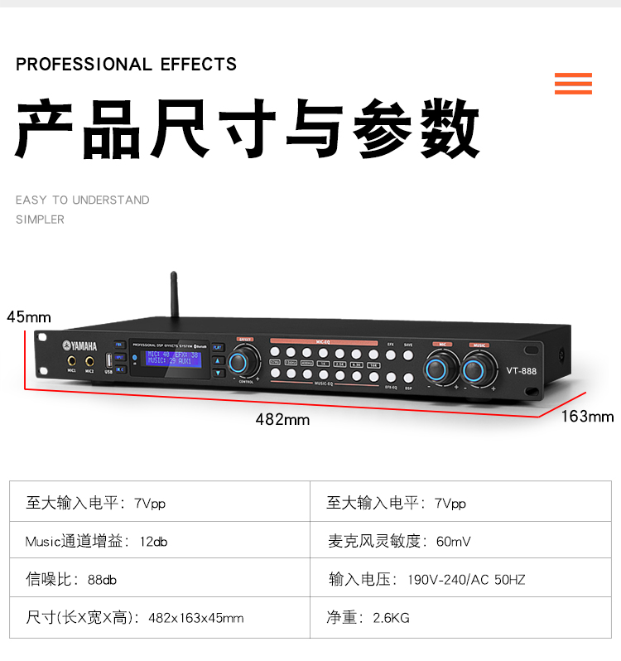Click the USB port on the front panel
Image resolution: width=621 pixels, height=661 pixels.
pos(108,361)
